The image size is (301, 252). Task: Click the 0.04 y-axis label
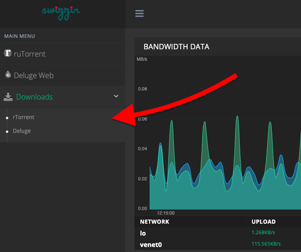[142, 149]
